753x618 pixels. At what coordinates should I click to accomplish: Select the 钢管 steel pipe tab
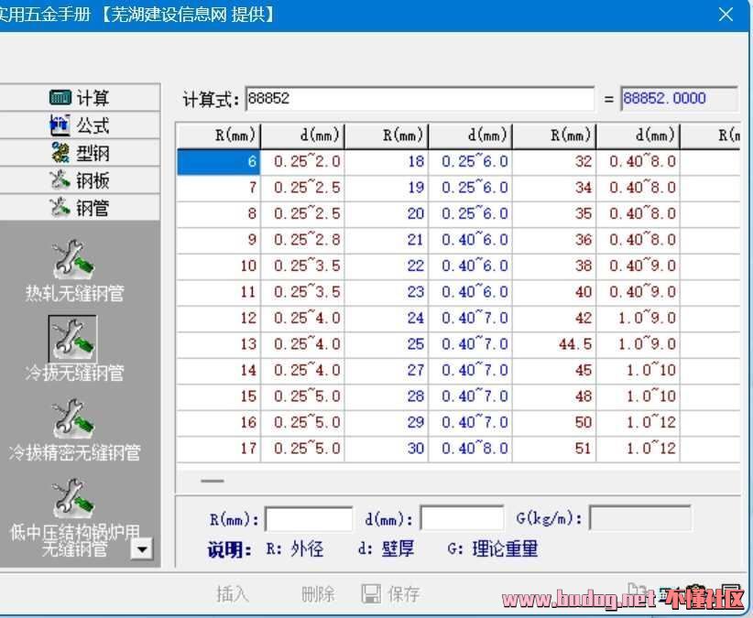tap(80, 208)
